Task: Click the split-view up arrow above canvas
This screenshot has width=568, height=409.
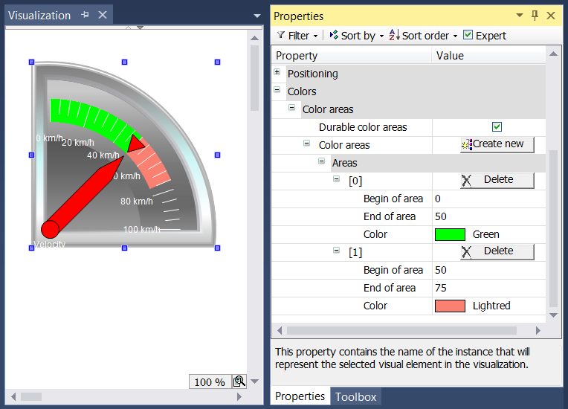Action: coord(128,28)
